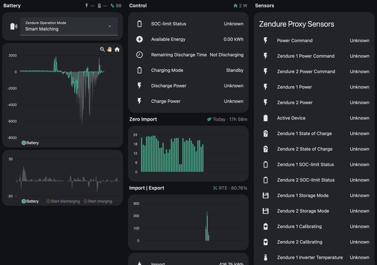Click the battery lock icon in Battery header
377x265 pixels.
tap(99, 6)
